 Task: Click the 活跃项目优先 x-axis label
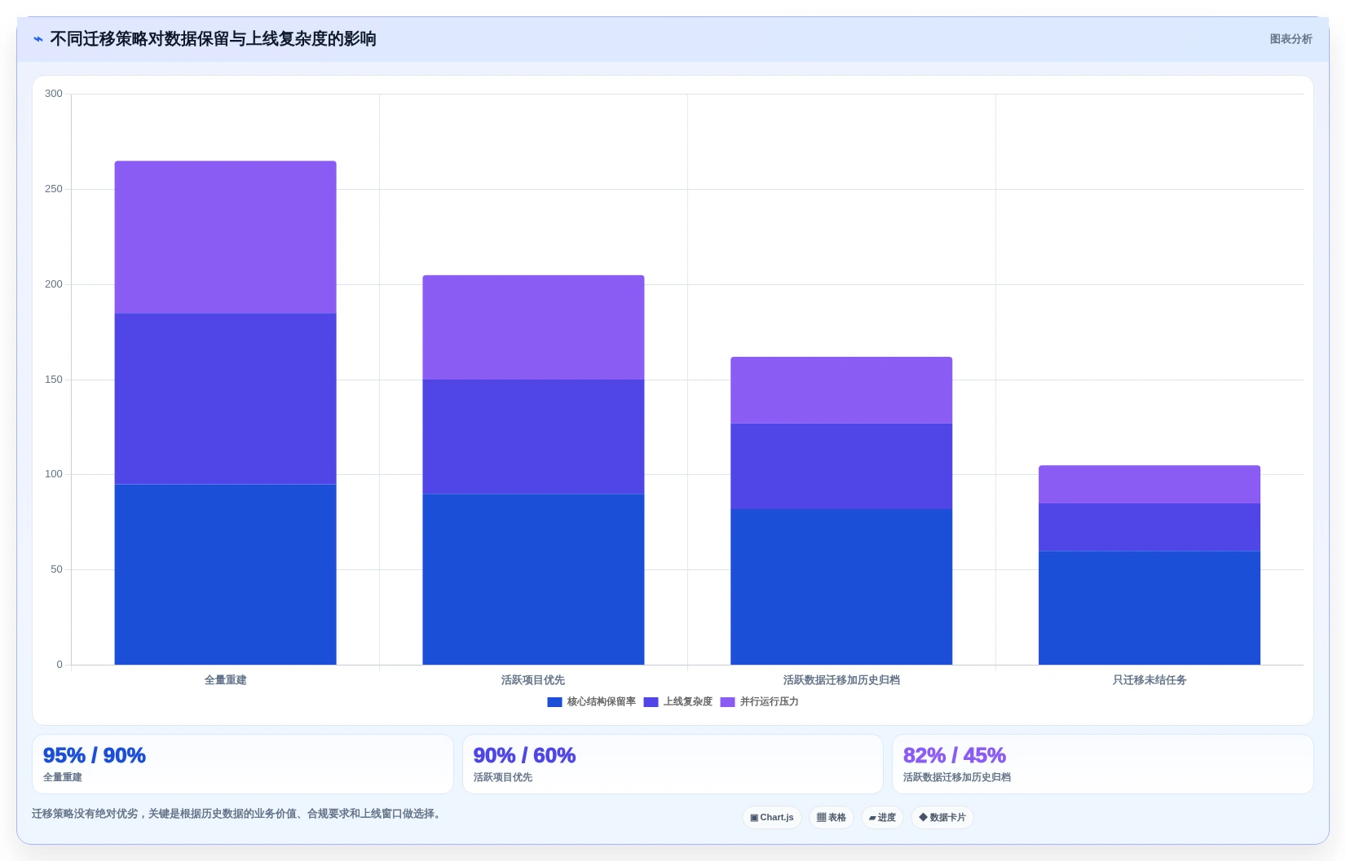[x=533, y=680]
